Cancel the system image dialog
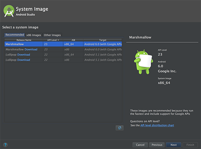 point(140,145)
